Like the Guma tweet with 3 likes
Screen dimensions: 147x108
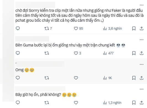click(77, 53)
